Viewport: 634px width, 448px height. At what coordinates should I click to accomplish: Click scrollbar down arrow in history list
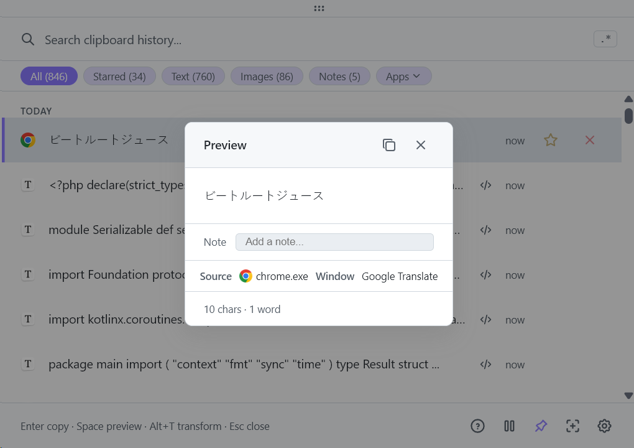pyautogui.click(x=628, y=396)
